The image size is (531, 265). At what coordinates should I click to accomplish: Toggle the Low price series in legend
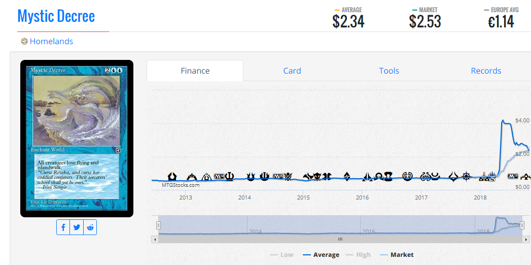point(282,255)
